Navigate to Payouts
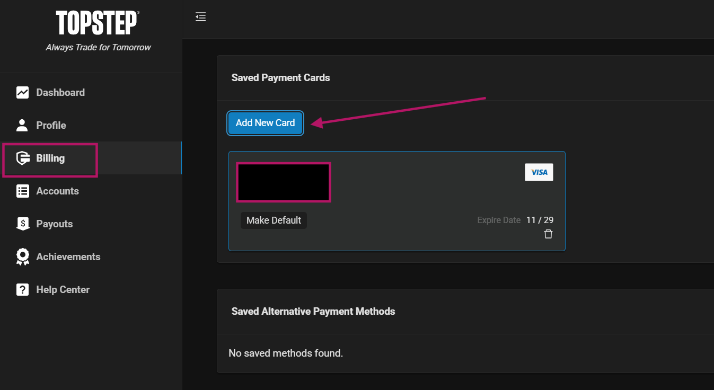Screen dimensions: 714x390 (91, 224)
